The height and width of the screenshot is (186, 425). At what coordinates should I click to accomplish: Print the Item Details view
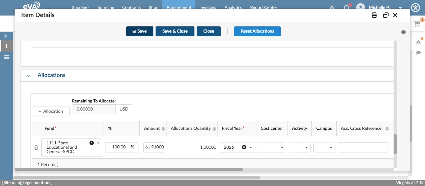(x=374, y=15)
